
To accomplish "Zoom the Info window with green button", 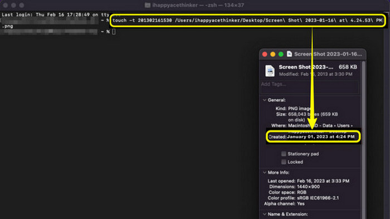I will [x=281, y=54].
